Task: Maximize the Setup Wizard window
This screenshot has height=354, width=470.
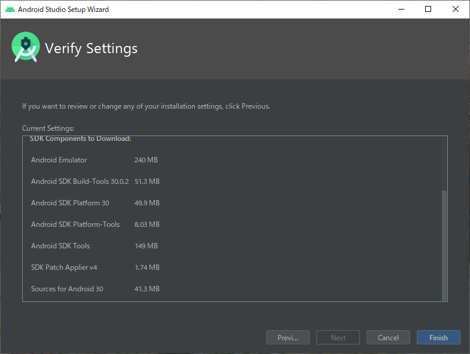Action: click(x=428, y=10)
